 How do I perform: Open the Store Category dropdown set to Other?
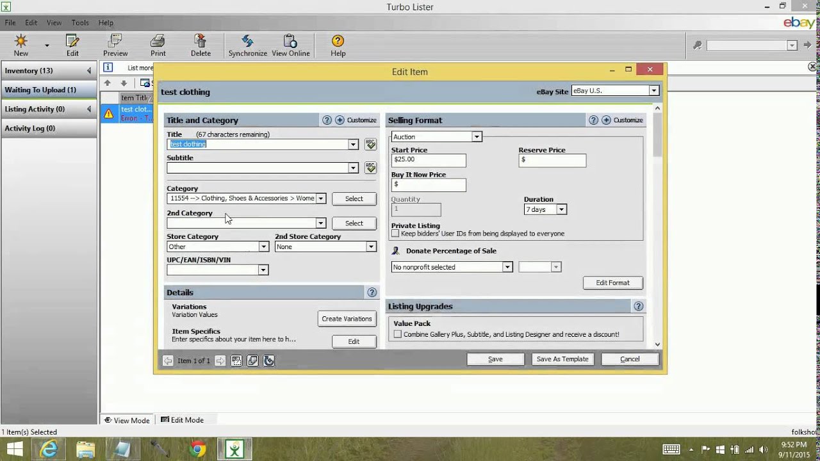pos(263,247)
